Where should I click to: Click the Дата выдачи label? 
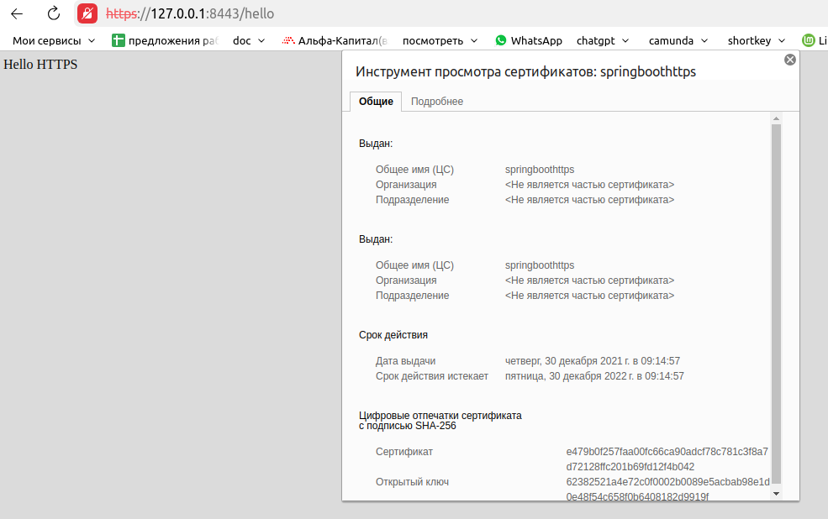(405, 361)
